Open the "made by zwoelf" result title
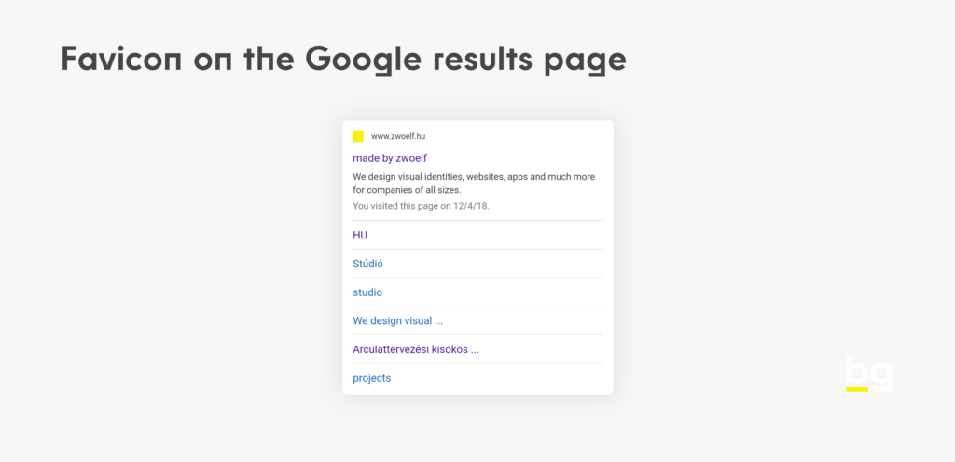 point(390,158)
